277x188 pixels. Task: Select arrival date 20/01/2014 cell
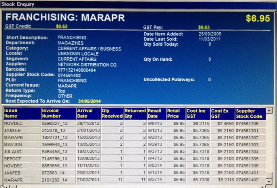[x=88, y=173]
